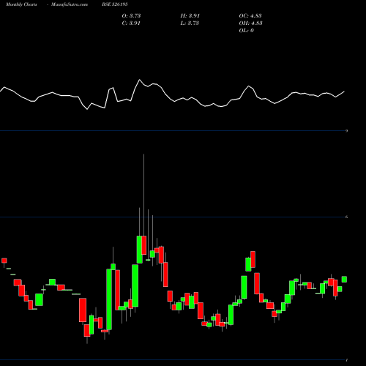Click the 'OC: 4.83' reading

pyautogui.click(x=250, y=15)
